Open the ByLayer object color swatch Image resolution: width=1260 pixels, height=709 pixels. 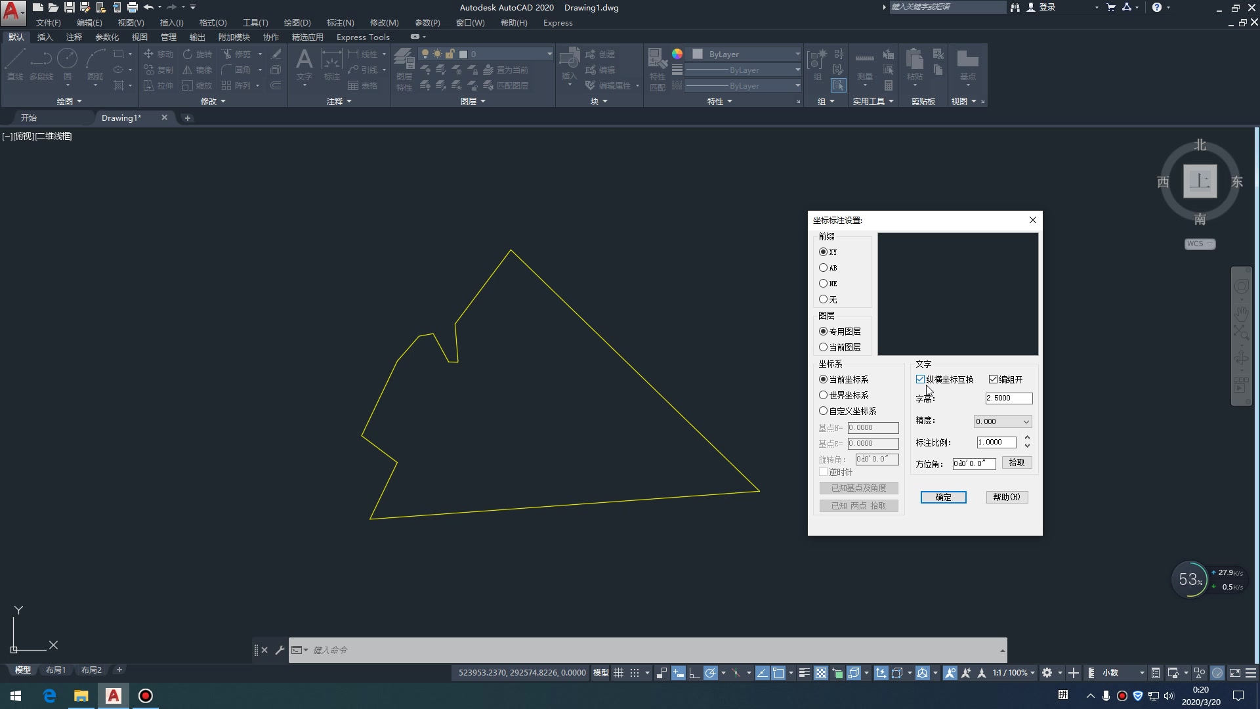(698, 54)
